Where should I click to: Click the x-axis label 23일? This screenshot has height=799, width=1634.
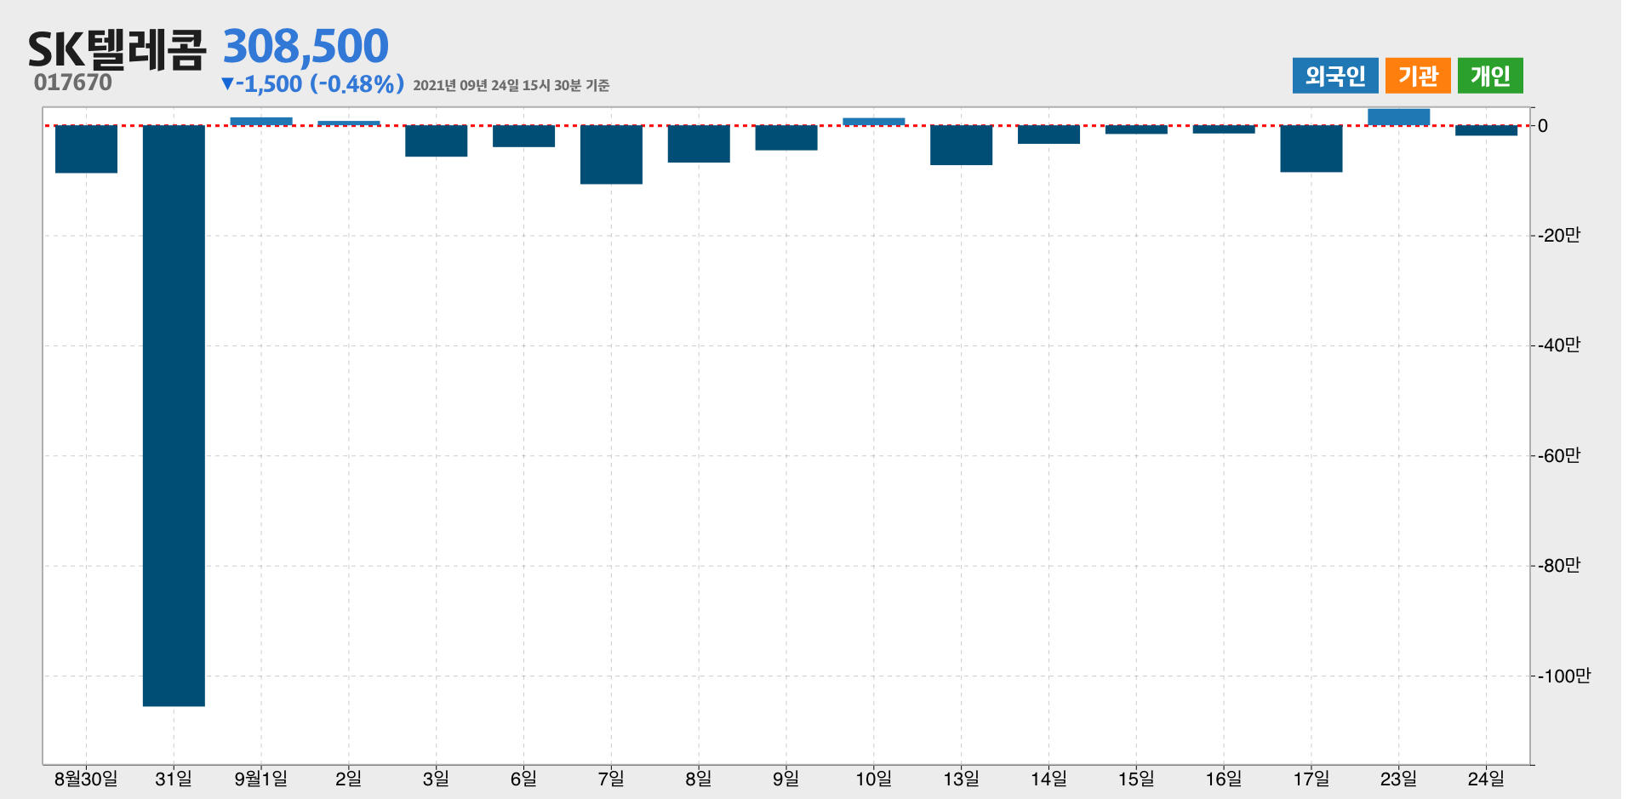tap(1399, 779)
